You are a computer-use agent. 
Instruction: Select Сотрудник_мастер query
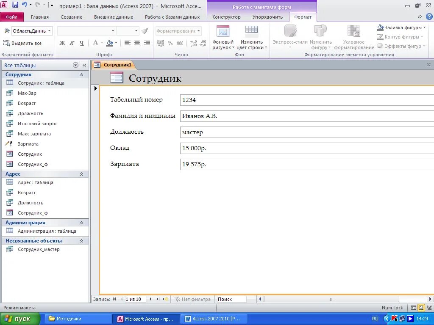[x=45, y=249]
